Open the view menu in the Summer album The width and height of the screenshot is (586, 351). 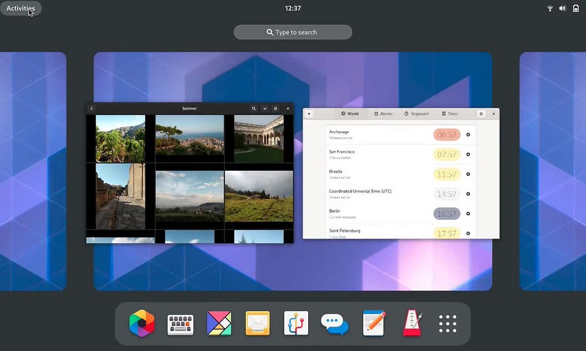click(x=275, y=108)
